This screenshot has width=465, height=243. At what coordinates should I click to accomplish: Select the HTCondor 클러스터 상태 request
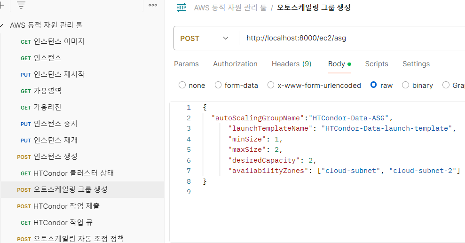pos(73,173)
